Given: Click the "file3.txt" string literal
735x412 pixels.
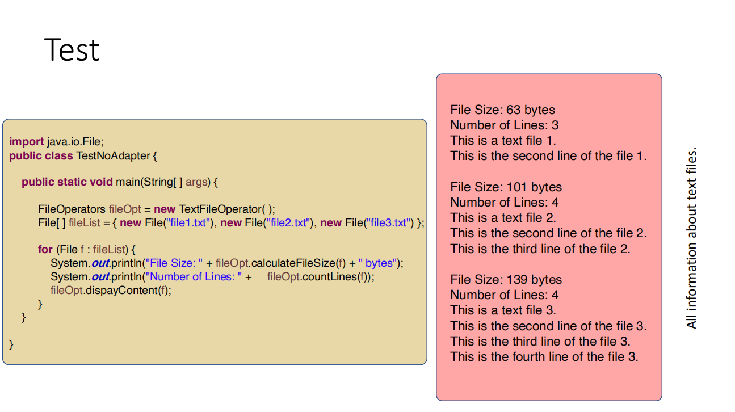Looking at the screenshot, I should pos(388,222).
